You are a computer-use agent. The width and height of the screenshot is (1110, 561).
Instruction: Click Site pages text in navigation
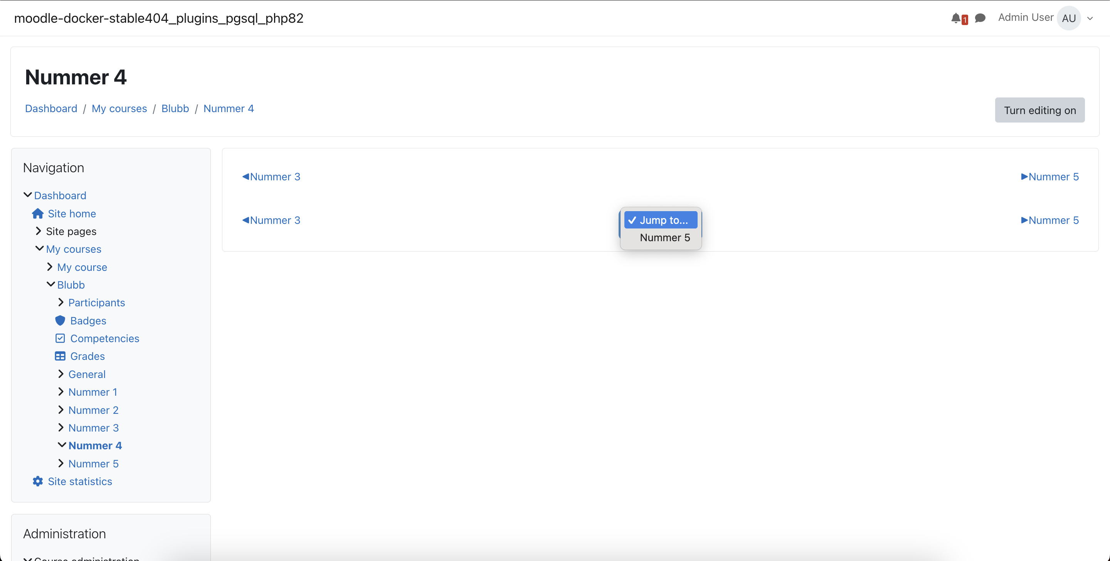[x=71, y=232]
